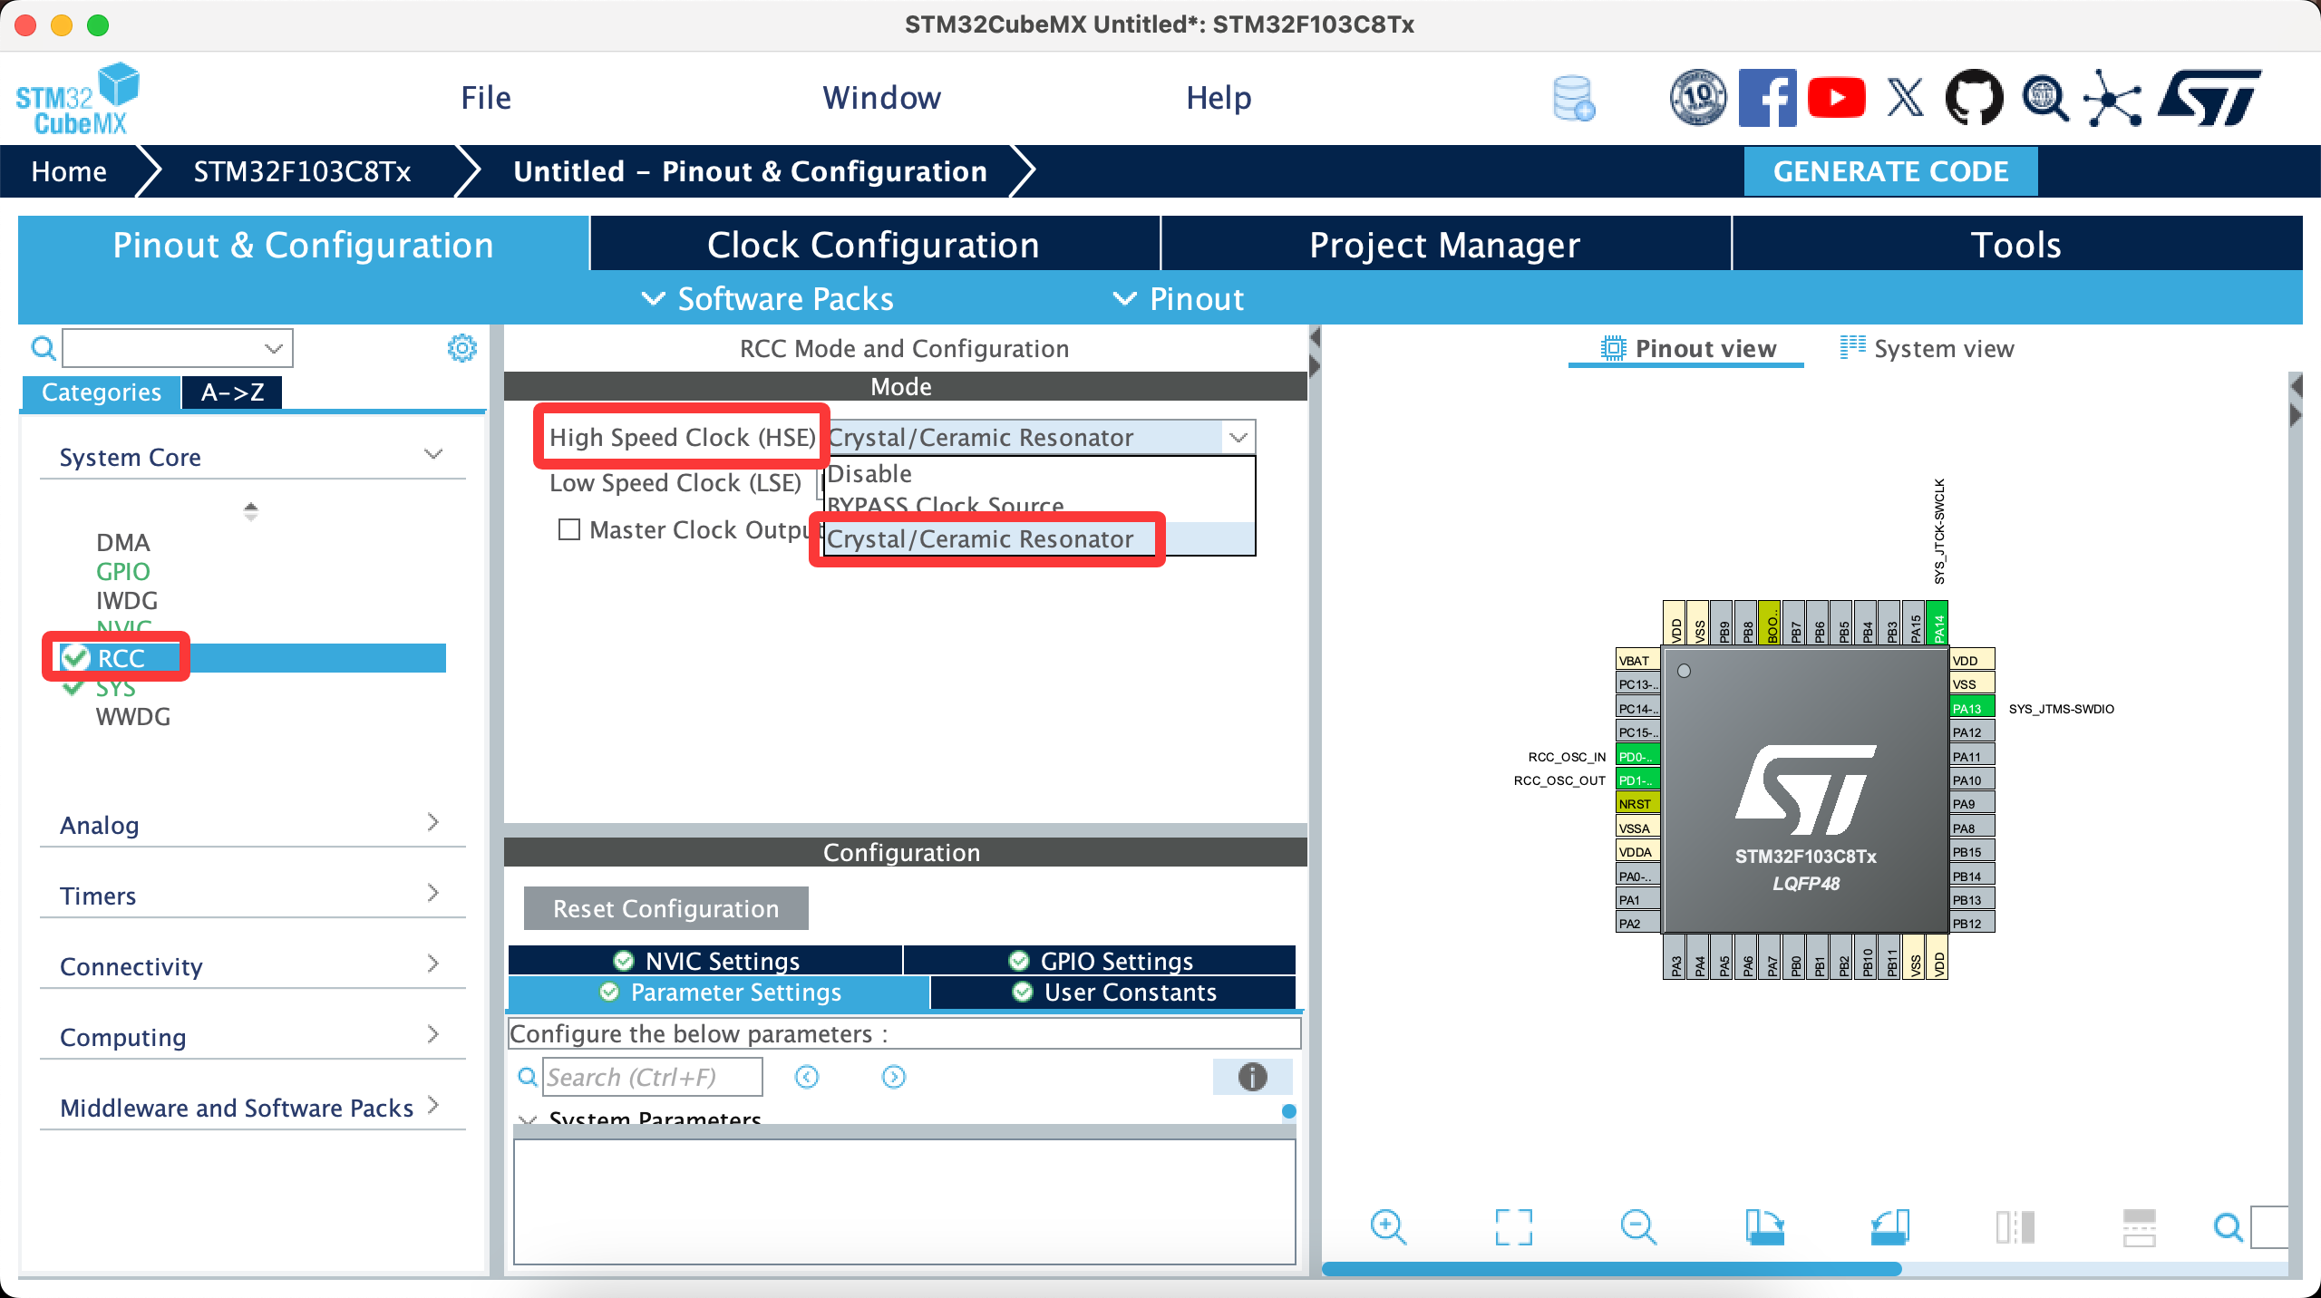Select WWDG in System Core list
The image size is (2321, 1298).
pos(133,716)
